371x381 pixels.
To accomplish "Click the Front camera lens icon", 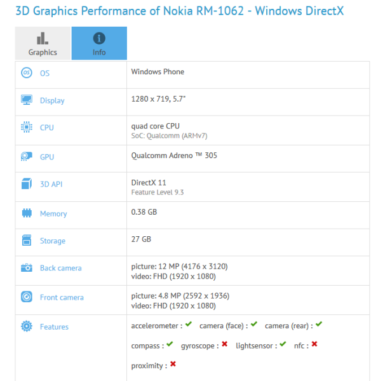I will click(x=27, y=297).
